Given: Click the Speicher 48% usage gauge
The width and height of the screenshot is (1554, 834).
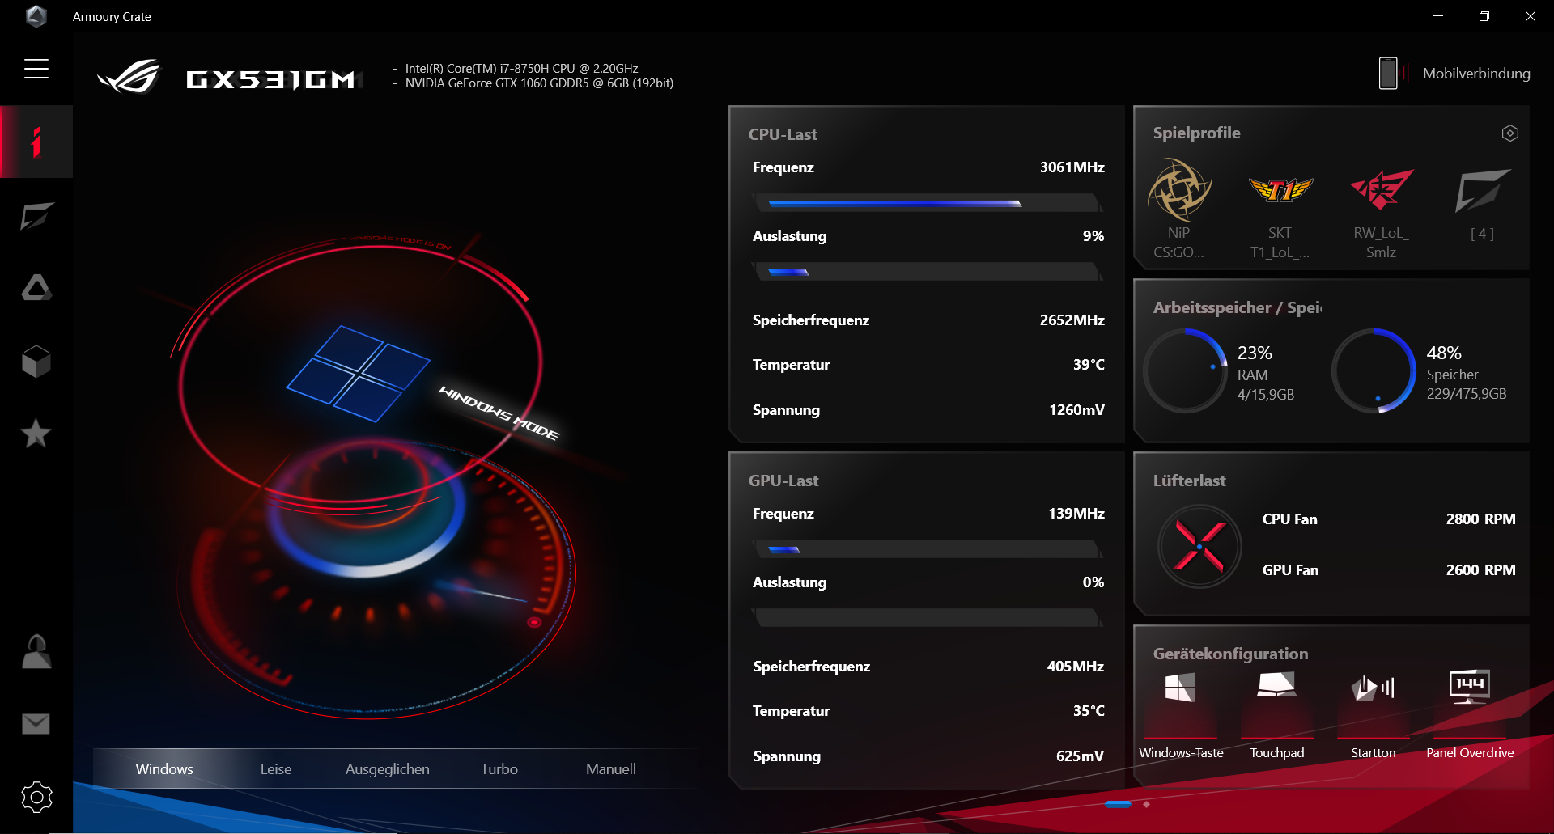Looking at the screenshot, I should (x=1374, y=370).
